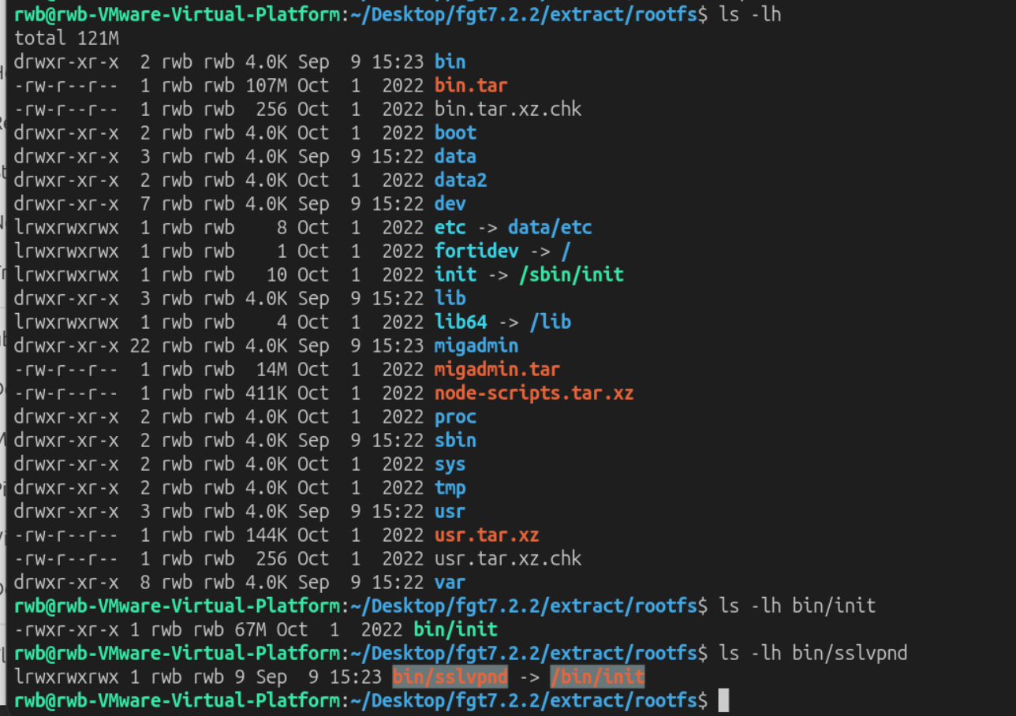Click the data2 directory listing
Image resolution: width=1016 pixels, height=716 pixels.
[461, 180]
